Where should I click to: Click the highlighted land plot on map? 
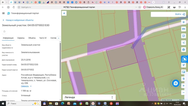122,57
